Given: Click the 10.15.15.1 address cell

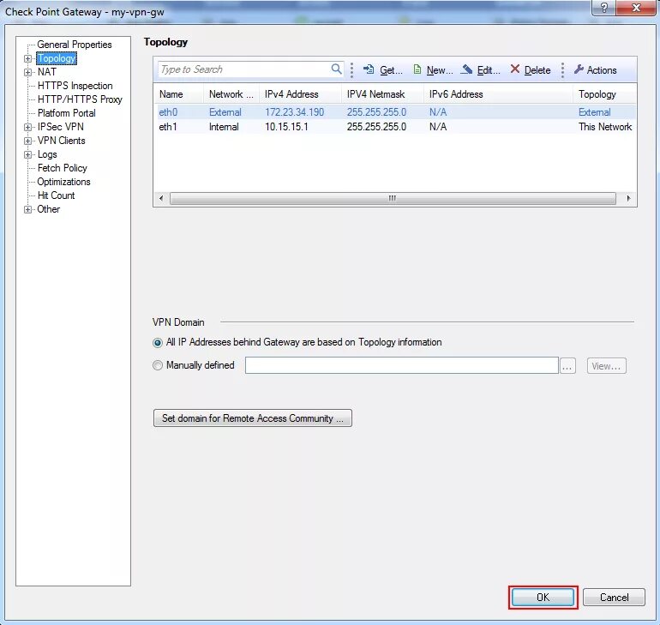Looking at the screenshot, I should (x=286, y=127).
